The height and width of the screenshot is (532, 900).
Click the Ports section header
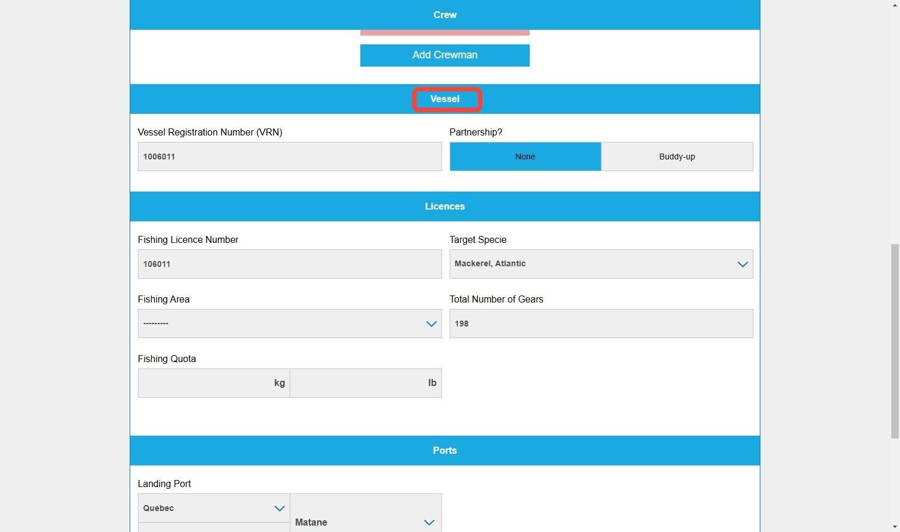click(x=444, y=451)
